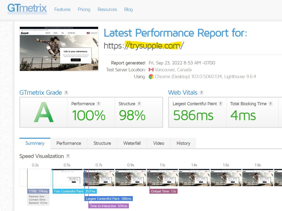
Task: Click the 100% Performance score
Action: pos(89,116)
